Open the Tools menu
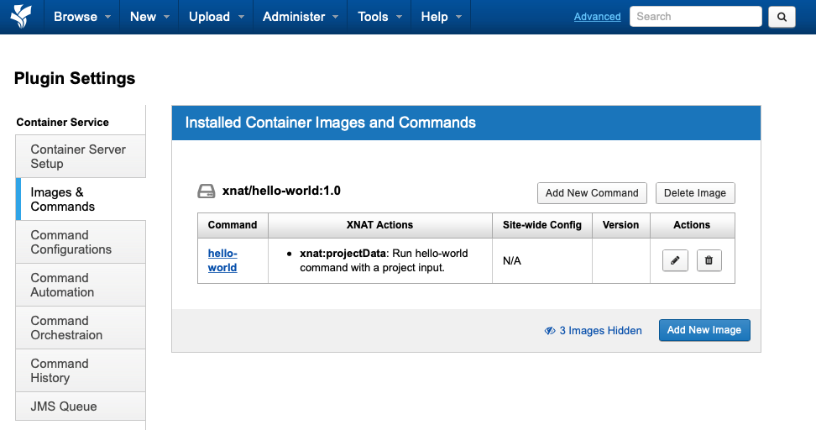Screen dimensions: 816x430 pos(379,17)
